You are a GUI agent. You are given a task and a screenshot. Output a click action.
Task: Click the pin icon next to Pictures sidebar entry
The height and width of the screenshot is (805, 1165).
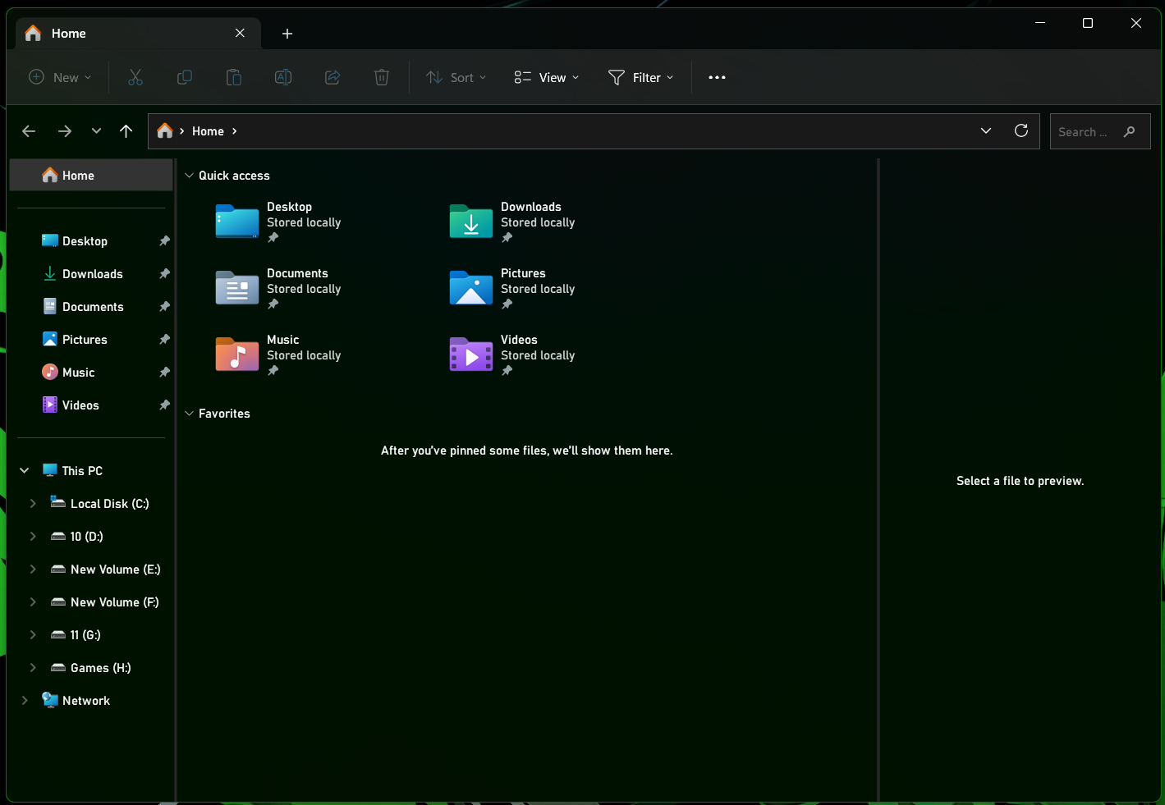164,339
